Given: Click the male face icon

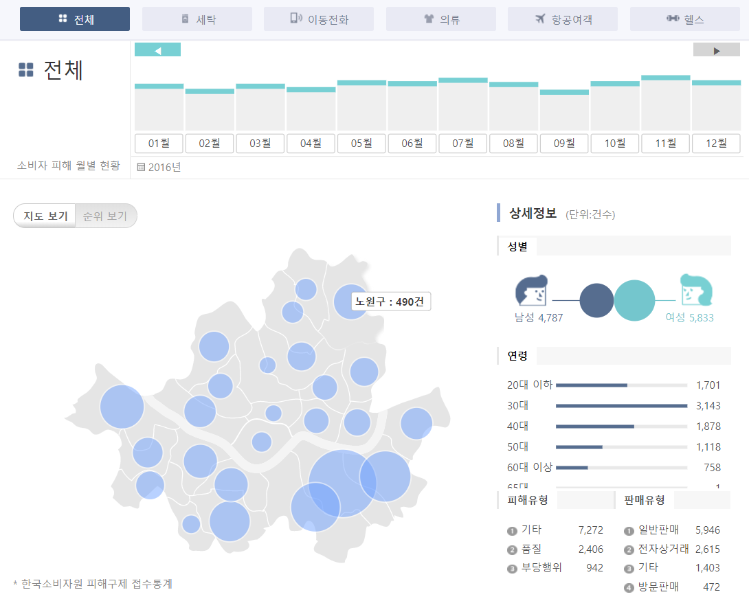Looking at the screenshot, I should [531, 291].
